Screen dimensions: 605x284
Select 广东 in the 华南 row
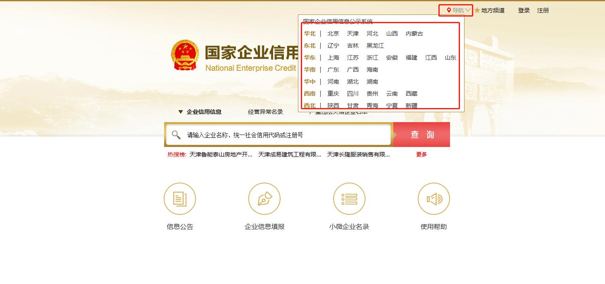[333, 70]
